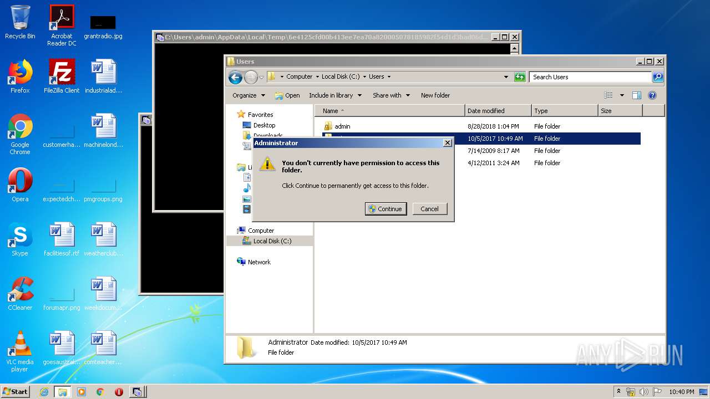Open the CCleaner desktop shortcut

(x=20, y=294)
